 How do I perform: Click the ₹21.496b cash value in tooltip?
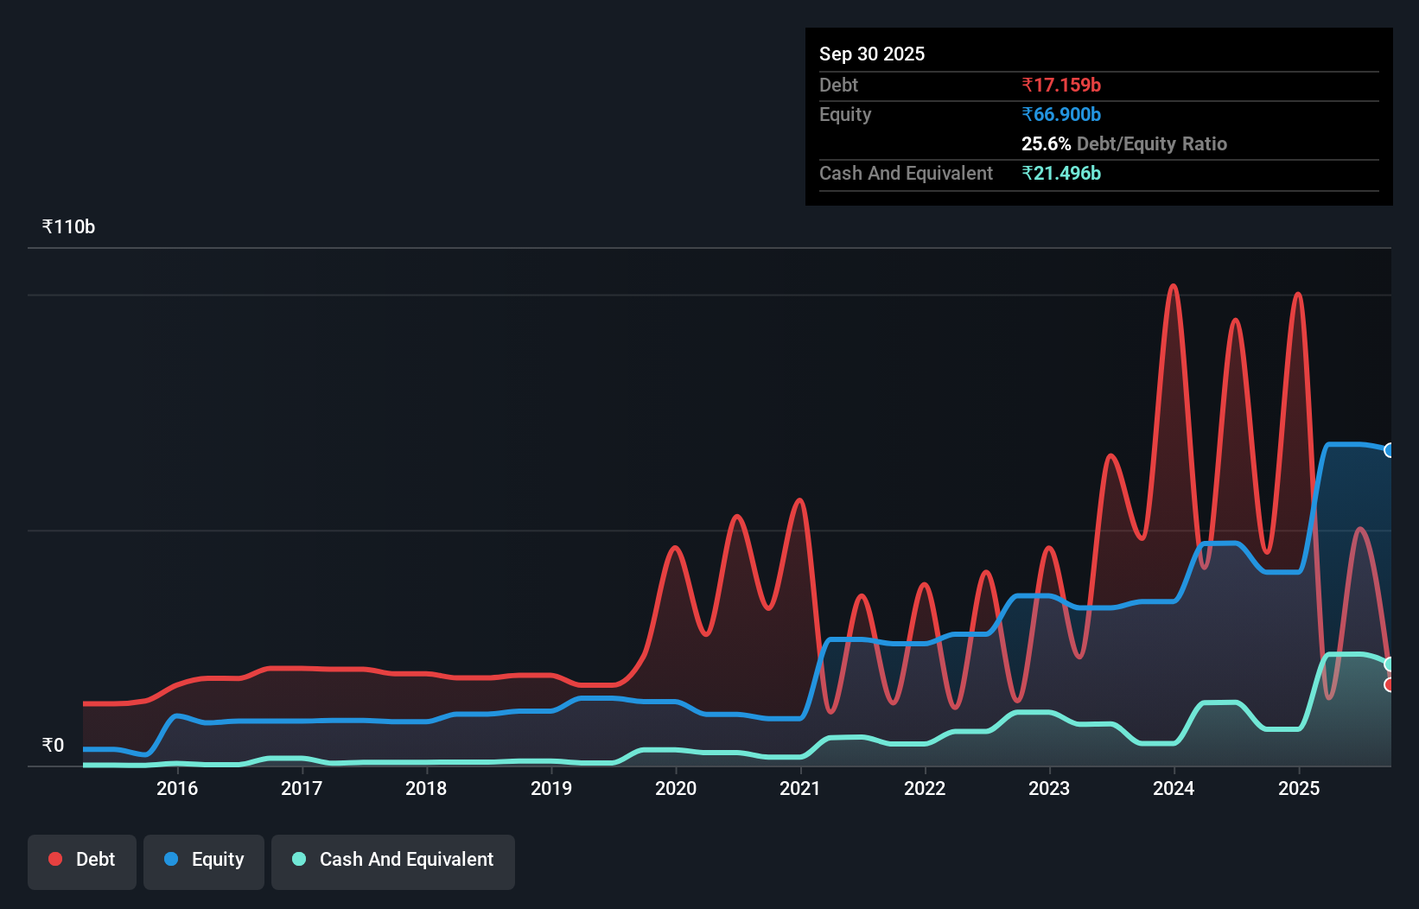(1061, 173)
